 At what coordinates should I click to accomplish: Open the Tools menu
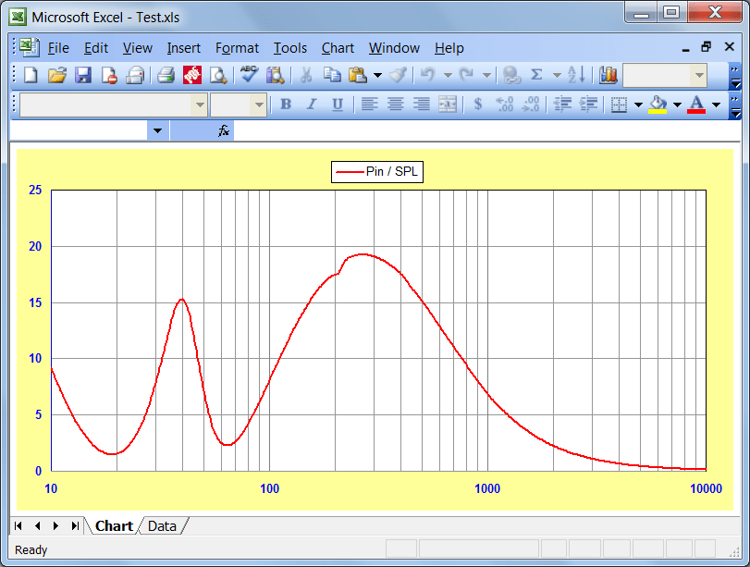pyautogui.click(x=289, y=48)
